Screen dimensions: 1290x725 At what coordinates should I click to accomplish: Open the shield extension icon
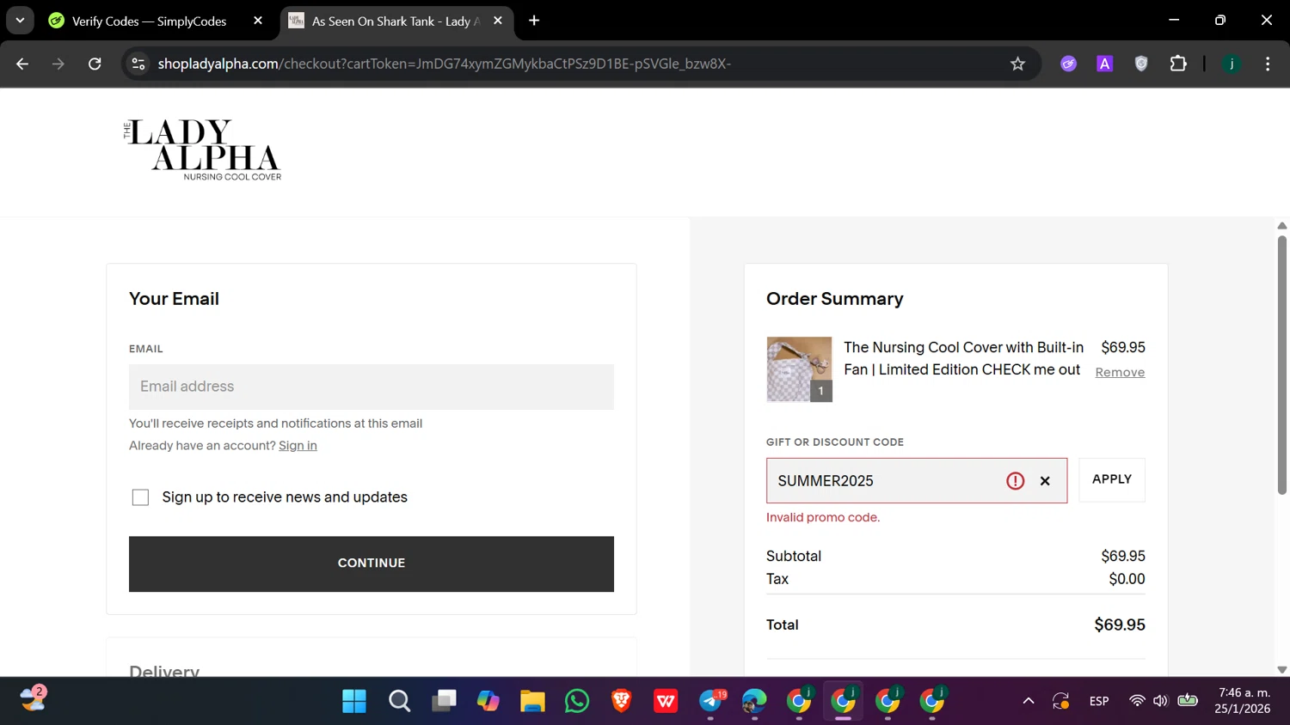click(x=1141, y=64)
